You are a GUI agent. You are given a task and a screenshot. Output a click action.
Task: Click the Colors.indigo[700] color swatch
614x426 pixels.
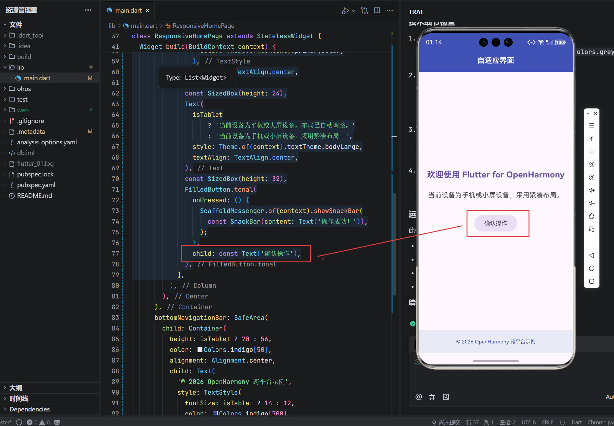[x=215, y=413]
